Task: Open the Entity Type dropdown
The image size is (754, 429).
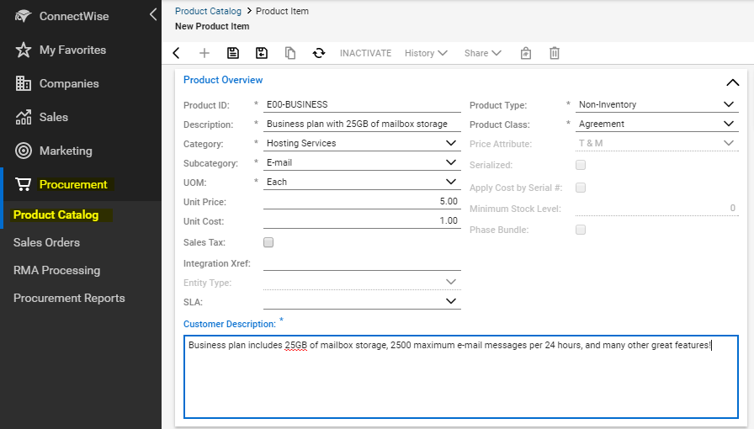Action: [x=362, y=283]
